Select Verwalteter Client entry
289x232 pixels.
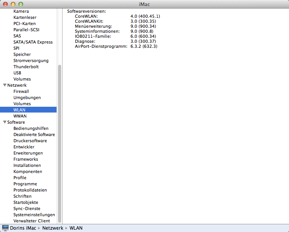tap(32, 221)
